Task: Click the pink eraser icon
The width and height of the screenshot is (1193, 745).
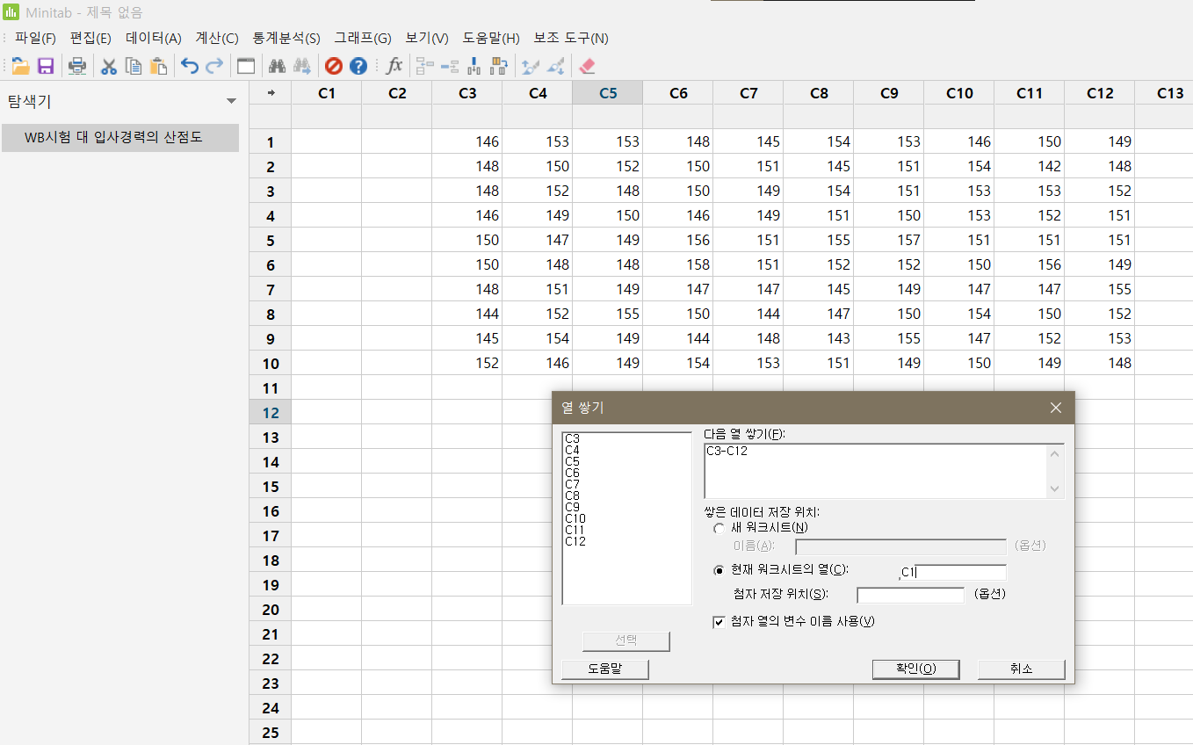Action: click(587, 66)
